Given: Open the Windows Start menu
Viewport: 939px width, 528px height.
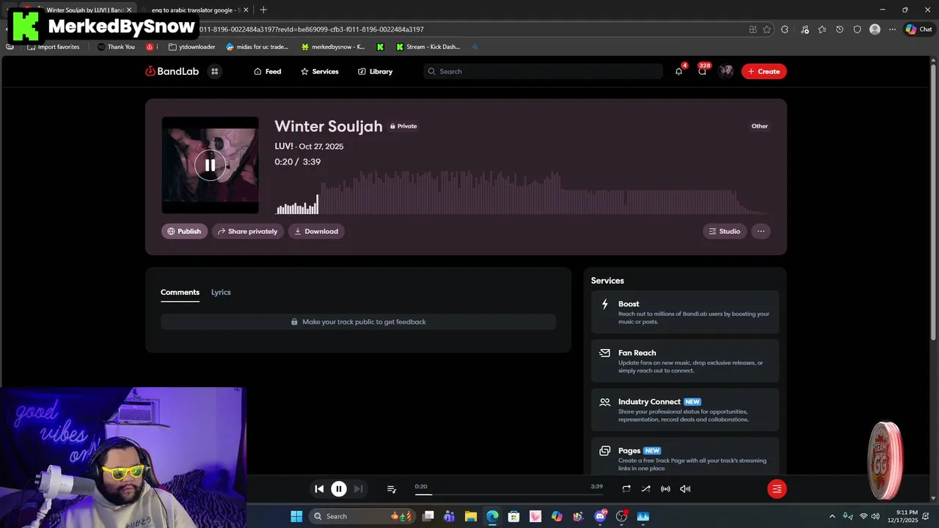Looking at the screenshot, I should click(x=296, y=516).
